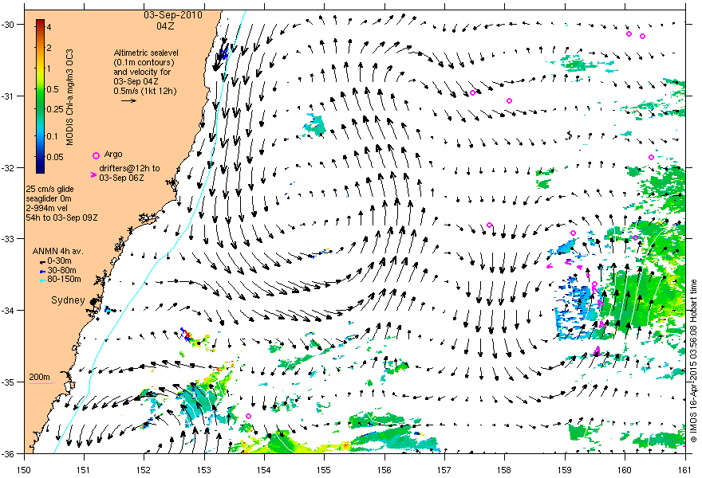Click the 0.5m/s velocity scale arrow
Screen dimensions: 702x478
pyautogui.click(x=129, y=100)
